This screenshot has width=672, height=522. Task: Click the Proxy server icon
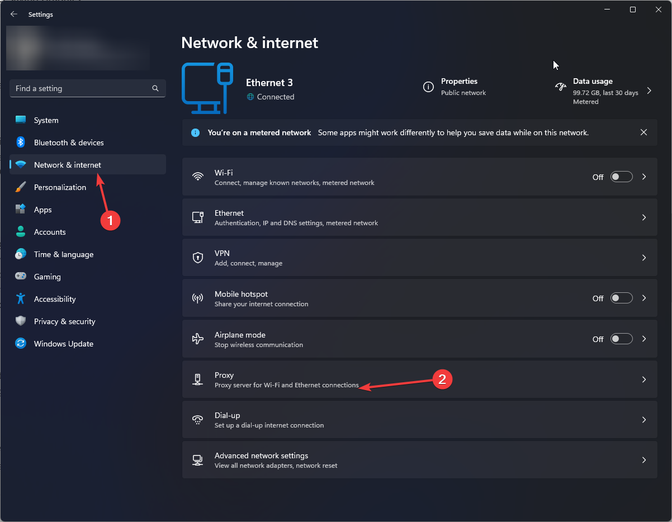197,379
